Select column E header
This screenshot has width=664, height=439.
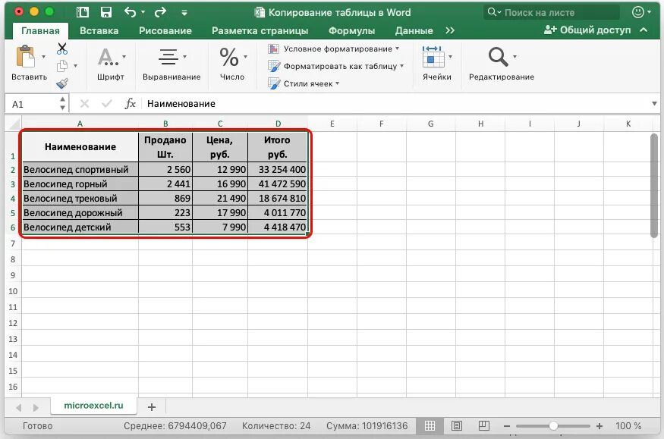point(332,124)
